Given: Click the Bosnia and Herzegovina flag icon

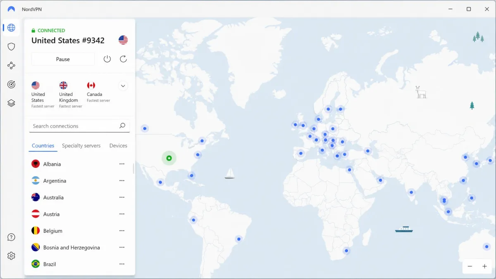Looking at the screenshot, I should (x=36, y=248).
